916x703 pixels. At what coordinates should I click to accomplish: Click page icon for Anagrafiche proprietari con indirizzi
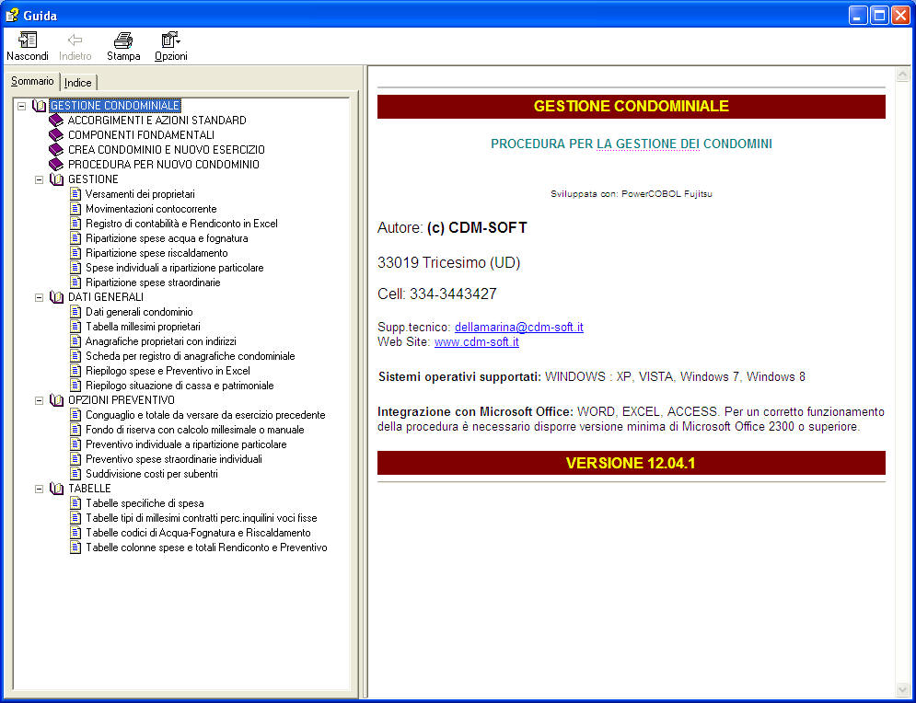point(75,341)
